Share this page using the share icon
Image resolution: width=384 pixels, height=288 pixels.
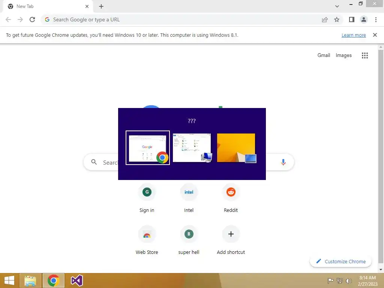[x=325, y=19]
